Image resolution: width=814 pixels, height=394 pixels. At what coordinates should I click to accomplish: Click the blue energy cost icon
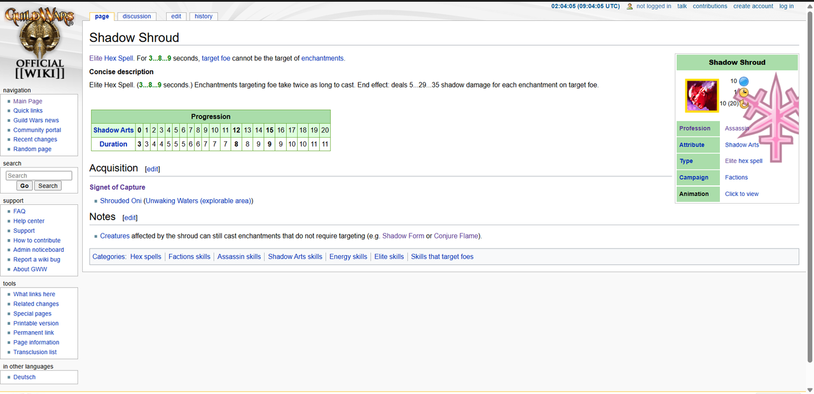743,81
